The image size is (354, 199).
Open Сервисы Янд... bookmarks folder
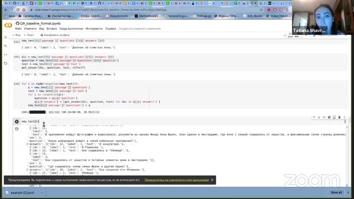(x=31, y=16)
